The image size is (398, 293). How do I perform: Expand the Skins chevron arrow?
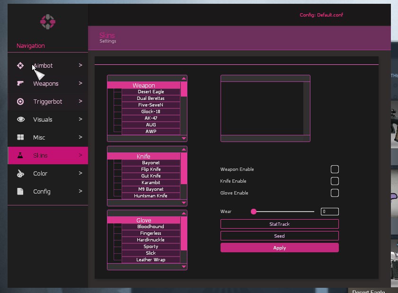[80, 155]
